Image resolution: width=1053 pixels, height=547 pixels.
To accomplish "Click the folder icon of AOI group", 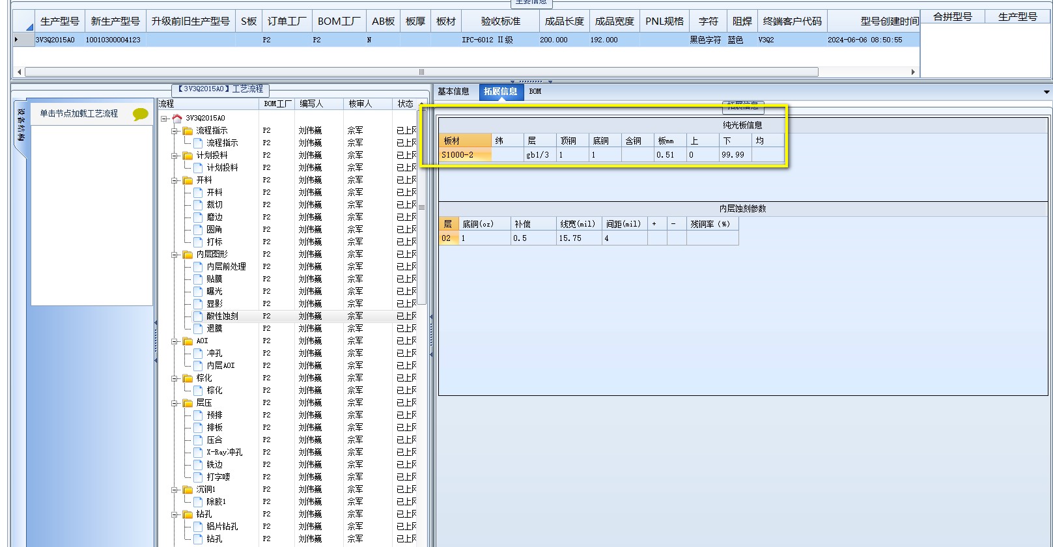I will (x=188, y=341).
